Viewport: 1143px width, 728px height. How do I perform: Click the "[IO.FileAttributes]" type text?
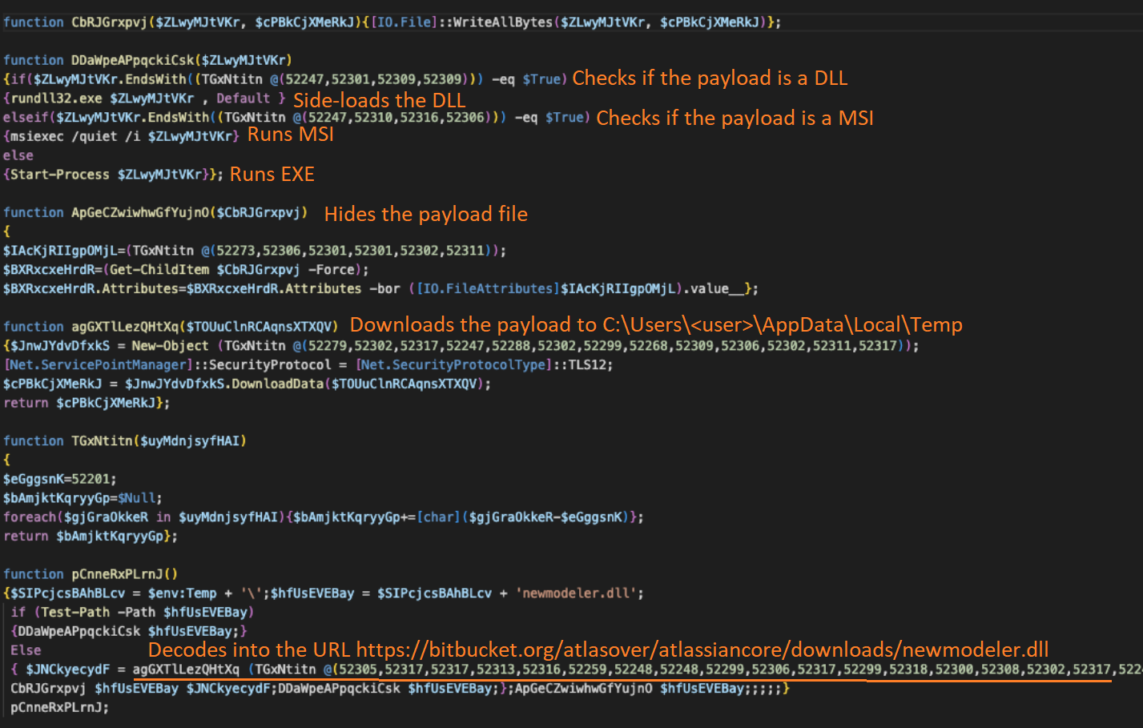tap(487, 288)
